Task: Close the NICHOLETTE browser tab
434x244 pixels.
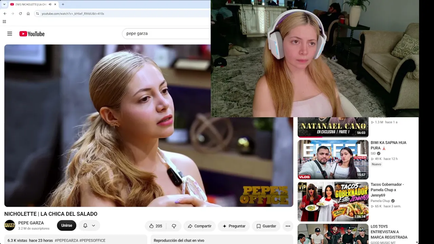Action: [55, 4]
